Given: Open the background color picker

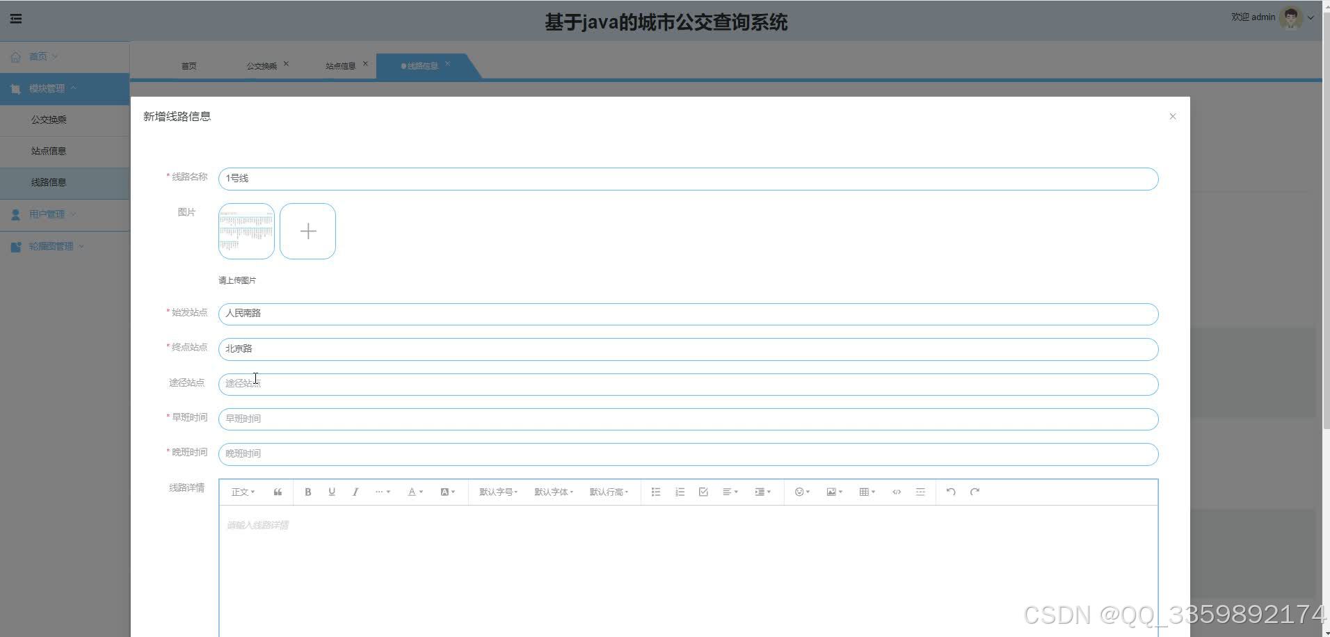Looking at the screenshot, I should tap(448, 492).
